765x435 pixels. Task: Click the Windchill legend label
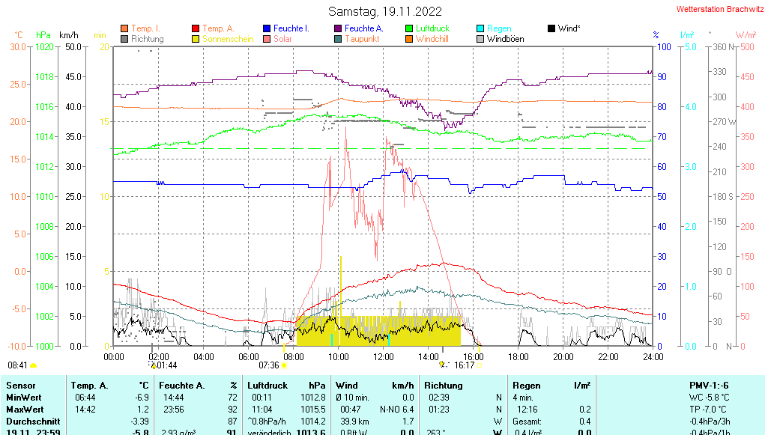432,39
